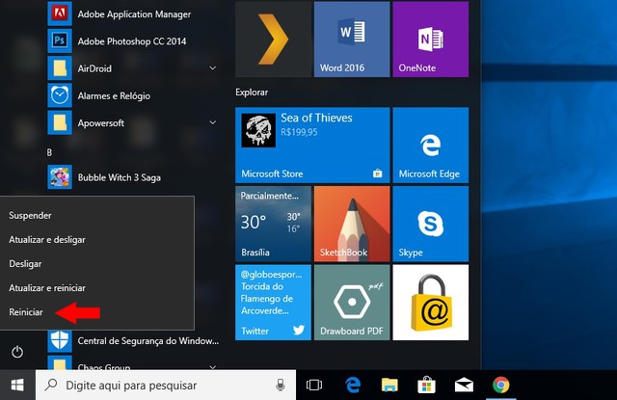The height and width of the screenshot is (400, 617).
Task: Click the Sea of Thieves game thumbnail
Action: (x=258, y=130)
